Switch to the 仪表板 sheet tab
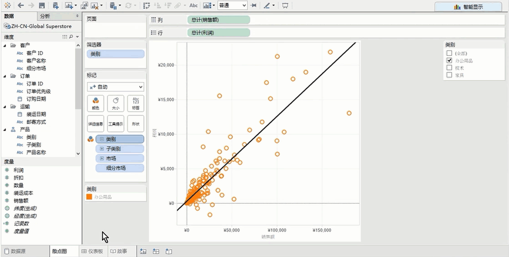This screenshot has height=257, width=509. (x=92, y=251)
